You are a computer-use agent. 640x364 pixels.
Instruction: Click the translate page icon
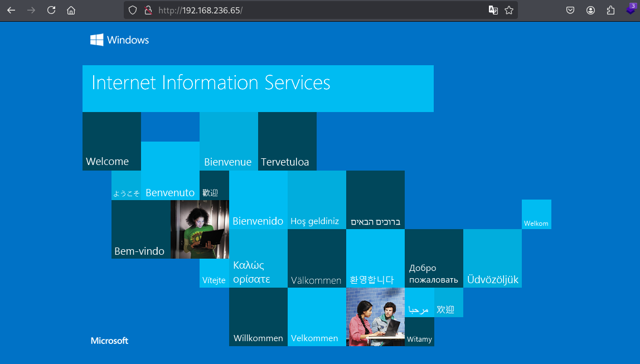pos(493,10)
